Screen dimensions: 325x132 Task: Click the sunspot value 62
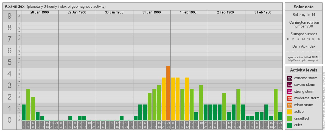tap(314, 39)
